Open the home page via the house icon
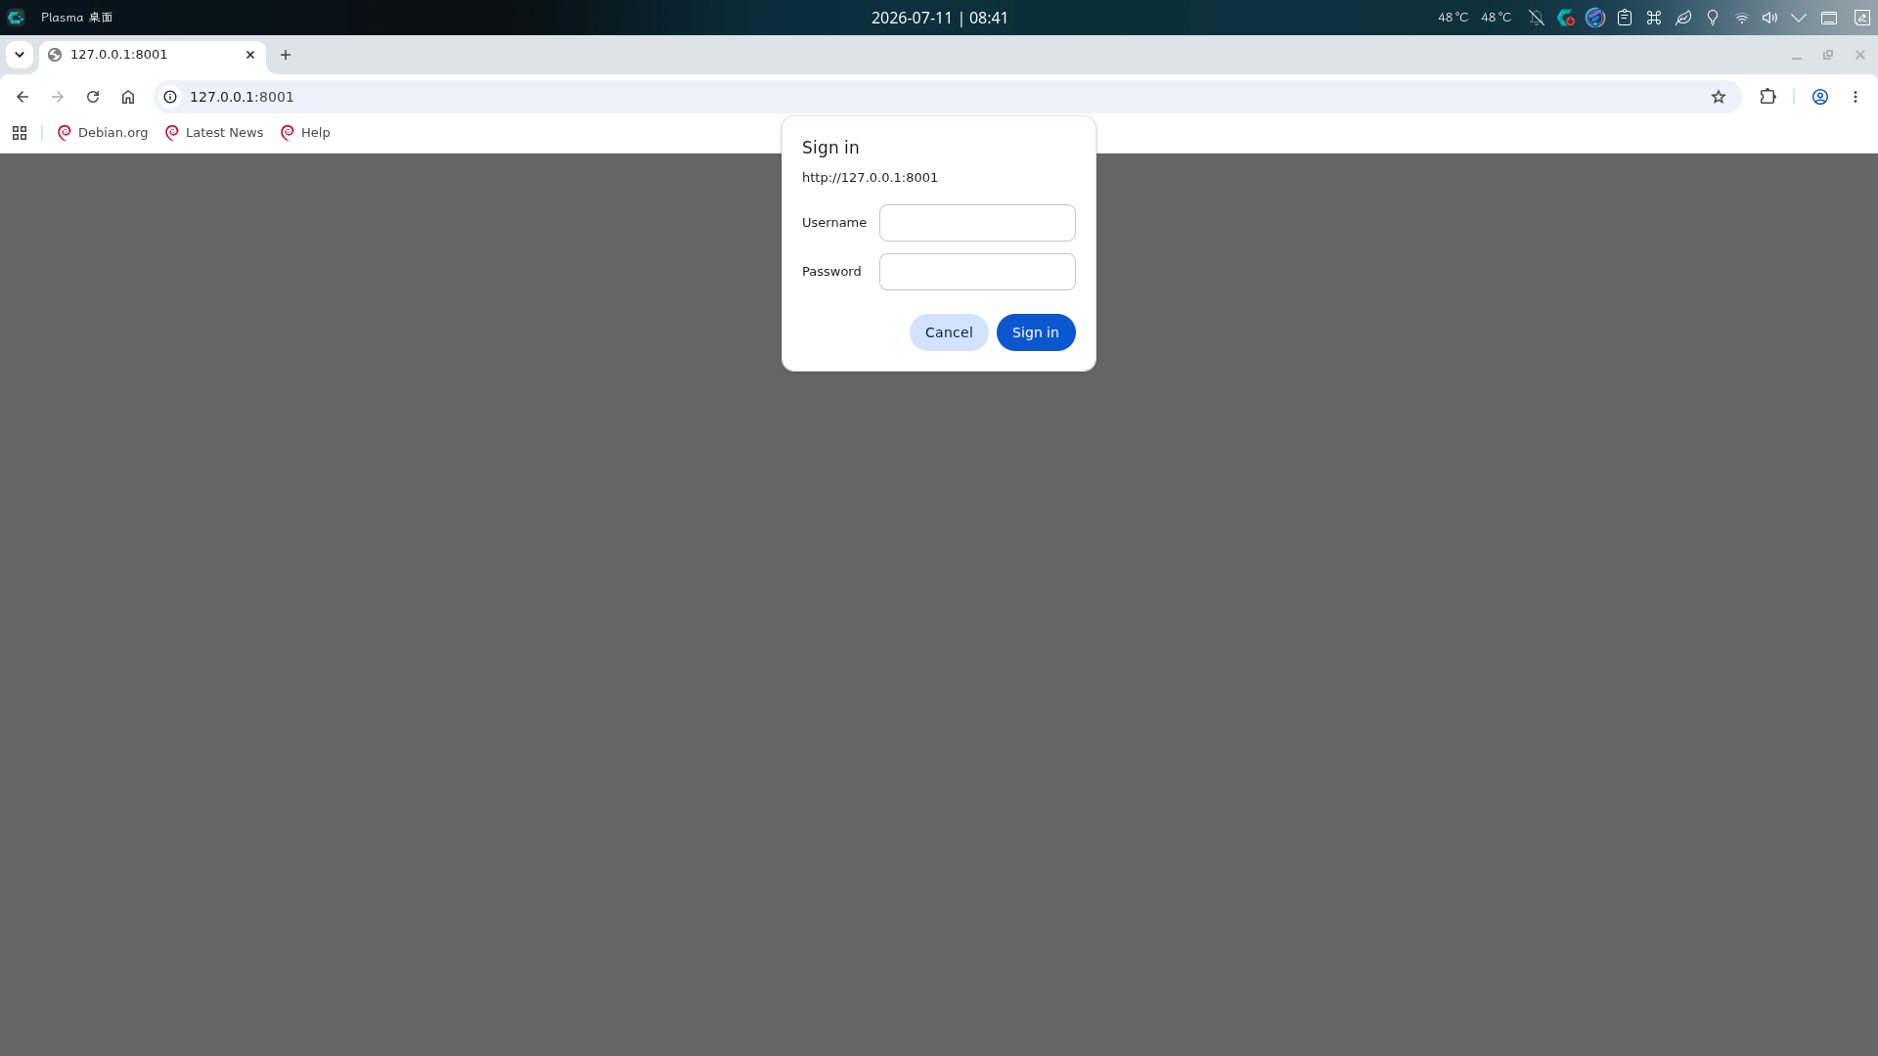Viewport: 1878px width, 1056px height. (x=128, y=97)
